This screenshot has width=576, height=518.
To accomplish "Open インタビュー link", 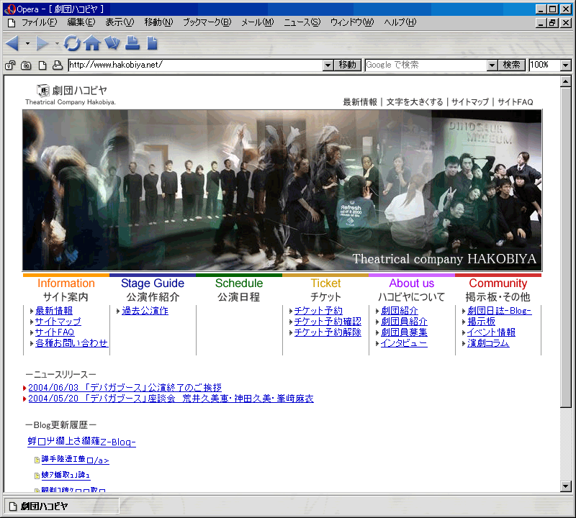I will 404,343.
